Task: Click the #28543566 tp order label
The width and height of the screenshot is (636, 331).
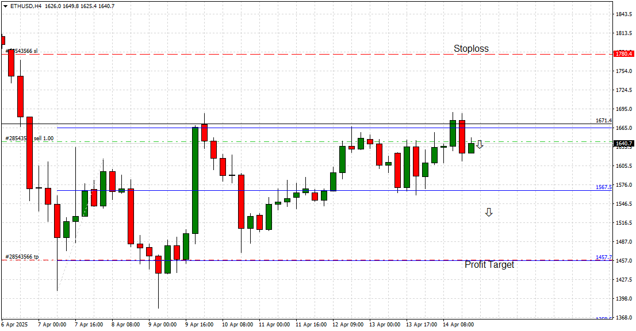Action: [x=22, y=257]
